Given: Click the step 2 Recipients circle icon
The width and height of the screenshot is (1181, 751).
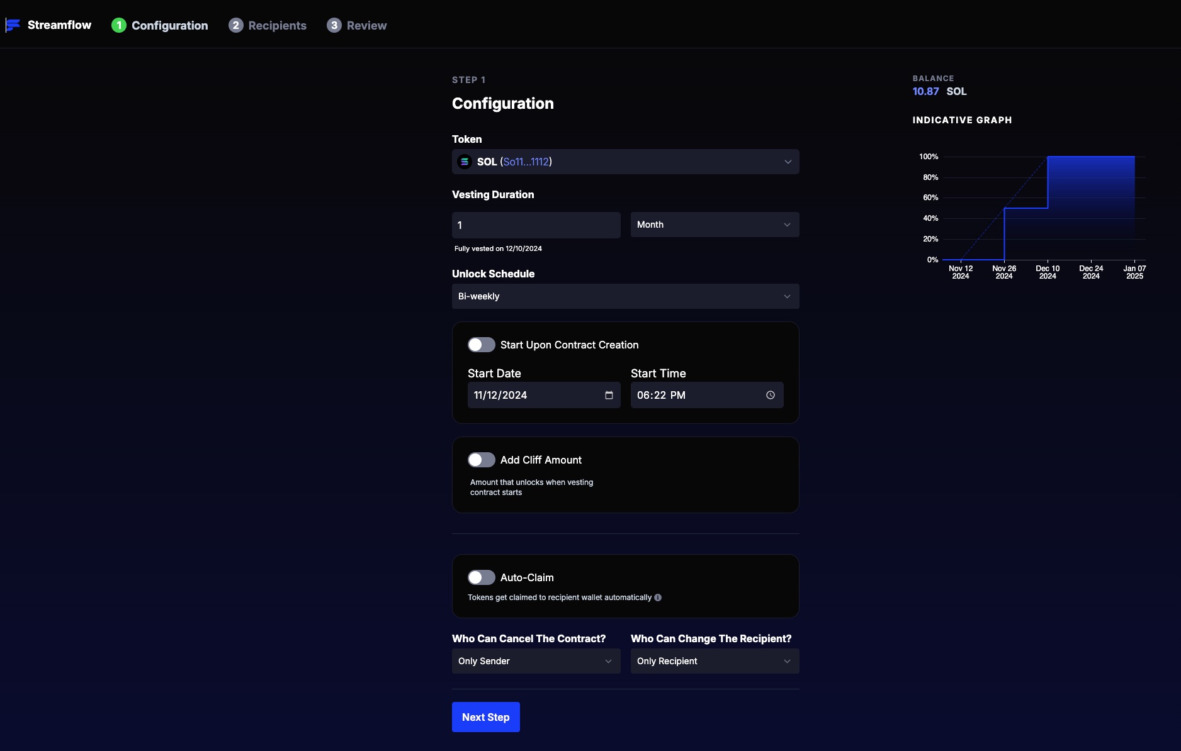Looking at the screenshot, I should pyautogui.click(x=235, y=25).
